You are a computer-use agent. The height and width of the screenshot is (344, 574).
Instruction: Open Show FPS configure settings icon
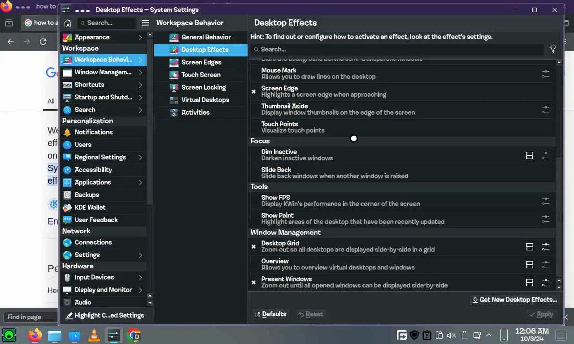click(x=545, y=201)
